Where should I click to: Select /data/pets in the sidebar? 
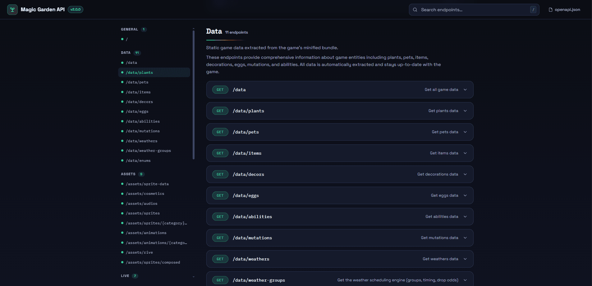coord(154,82)
